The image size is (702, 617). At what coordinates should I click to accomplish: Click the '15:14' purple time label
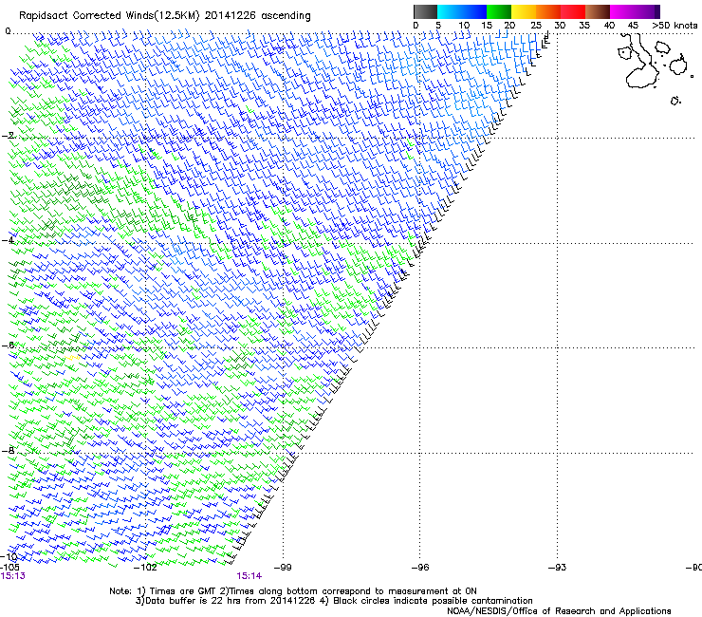click(249, 576)
